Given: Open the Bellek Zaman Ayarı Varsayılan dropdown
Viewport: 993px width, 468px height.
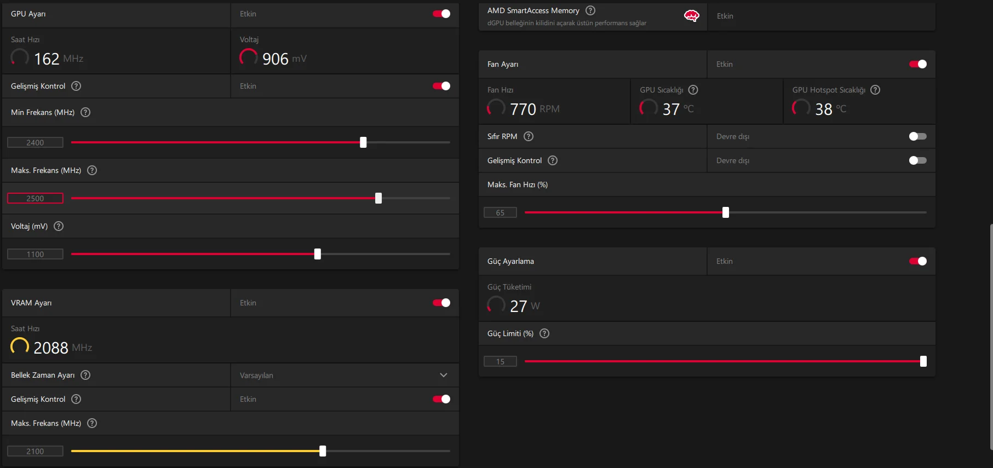Looking at the screenshot, I should coord(345,375).
